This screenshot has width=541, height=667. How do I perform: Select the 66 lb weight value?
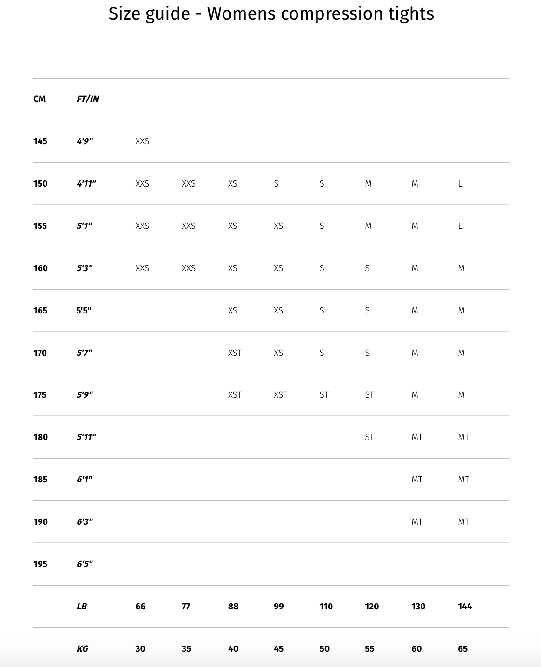140,607
